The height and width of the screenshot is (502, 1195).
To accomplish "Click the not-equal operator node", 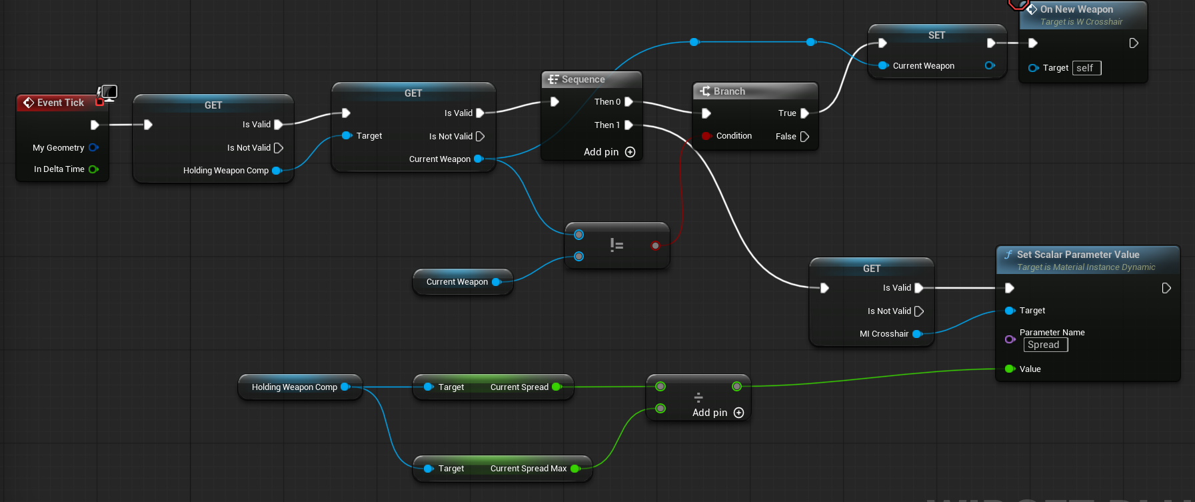I will pyautogui.click(x=616, y=245).
